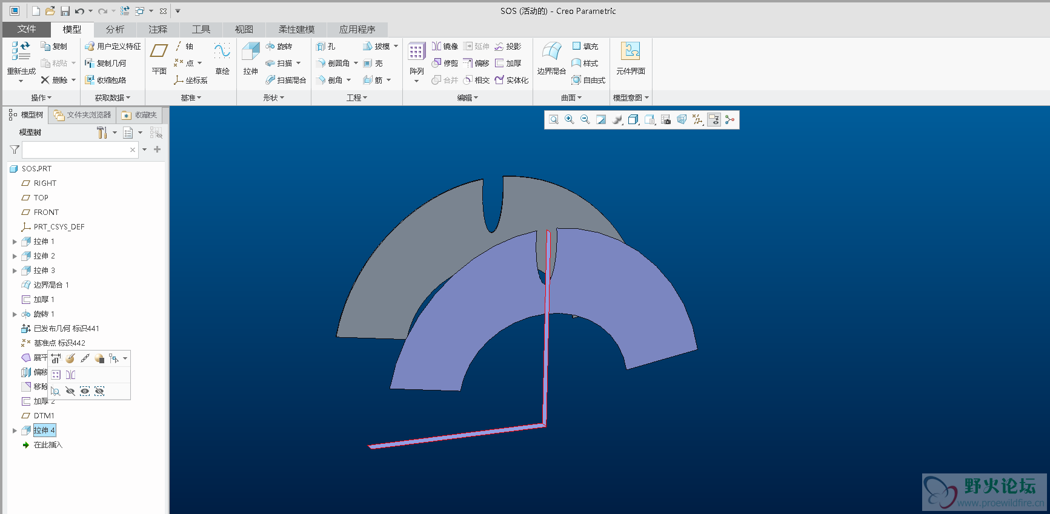Open the 基准 group dropdown
Image resolution: width=1050 pixels, height=514 pixels.
(191, 97)
